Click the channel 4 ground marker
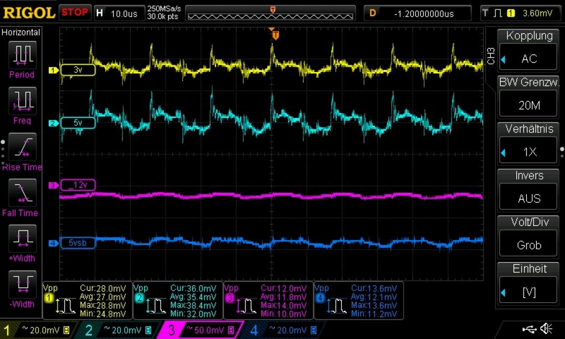This screenshot has width=565, height=339. click(53, 243)
